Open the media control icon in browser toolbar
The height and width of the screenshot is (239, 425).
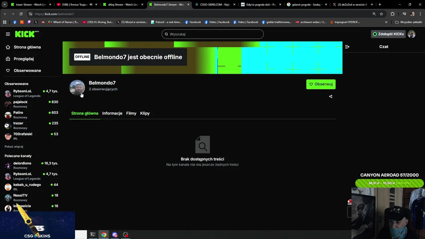(x=404, y=14)
